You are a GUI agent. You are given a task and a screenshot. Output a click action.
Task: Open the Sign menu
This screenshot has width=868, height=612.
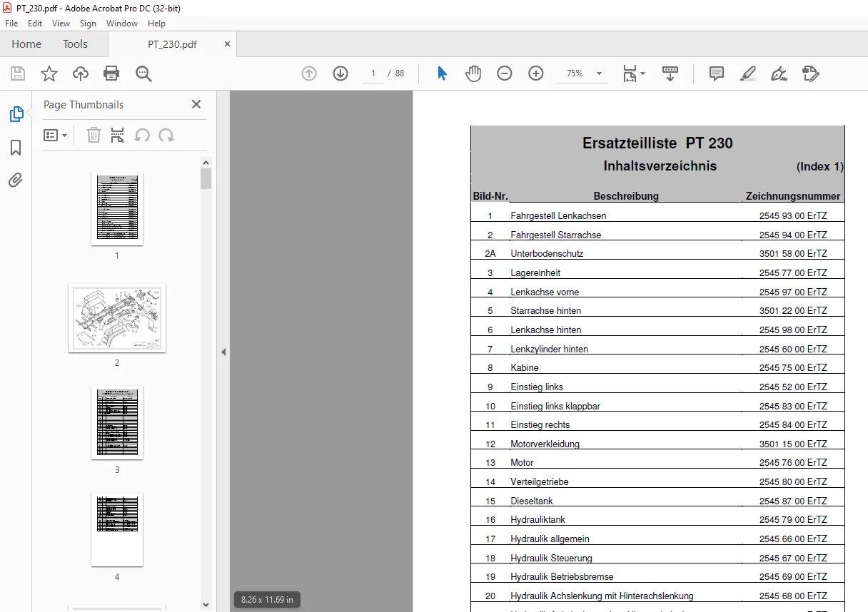click(88, 24)
